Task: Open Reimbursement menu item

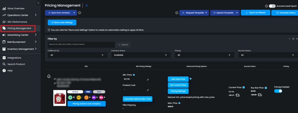Action: coord(16,42)
